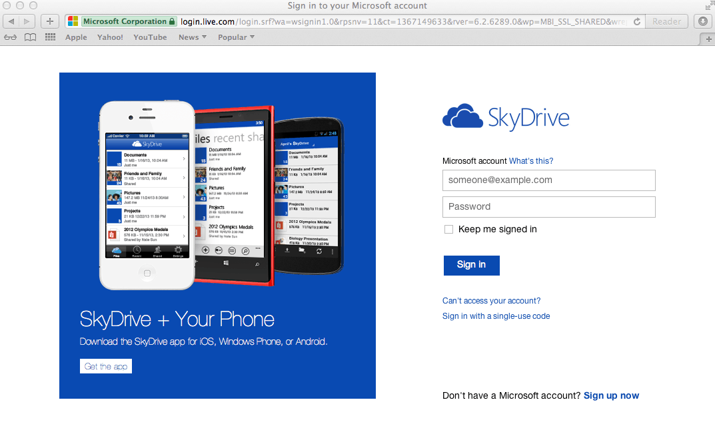Open the Downloads icon in Safari toolbar
The width and height of the screenshot is (715, 428).
point(703,21)
